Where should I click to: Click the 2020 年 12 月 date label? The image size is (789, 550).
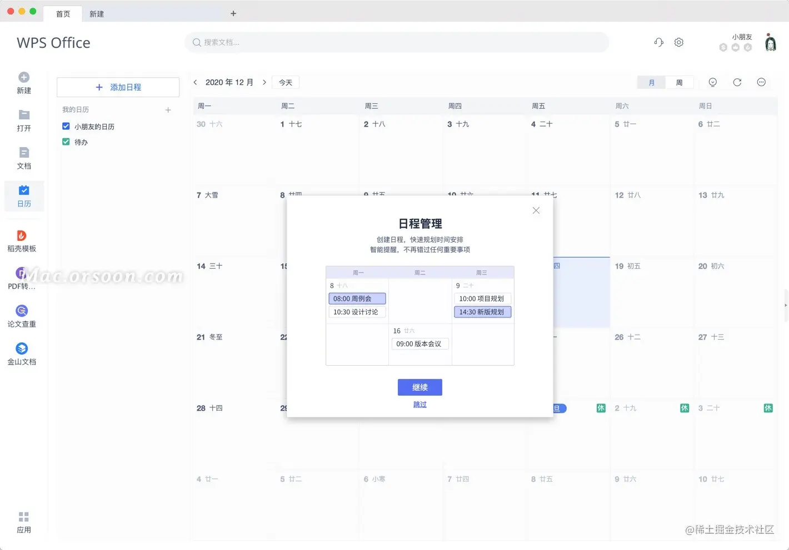click(229, 82)
